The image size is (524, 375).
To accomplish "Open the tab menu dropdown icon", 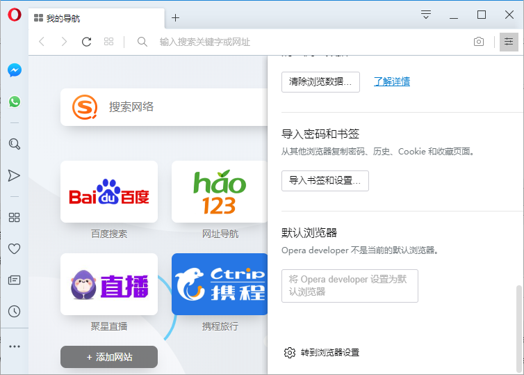I will click(426, 15).
